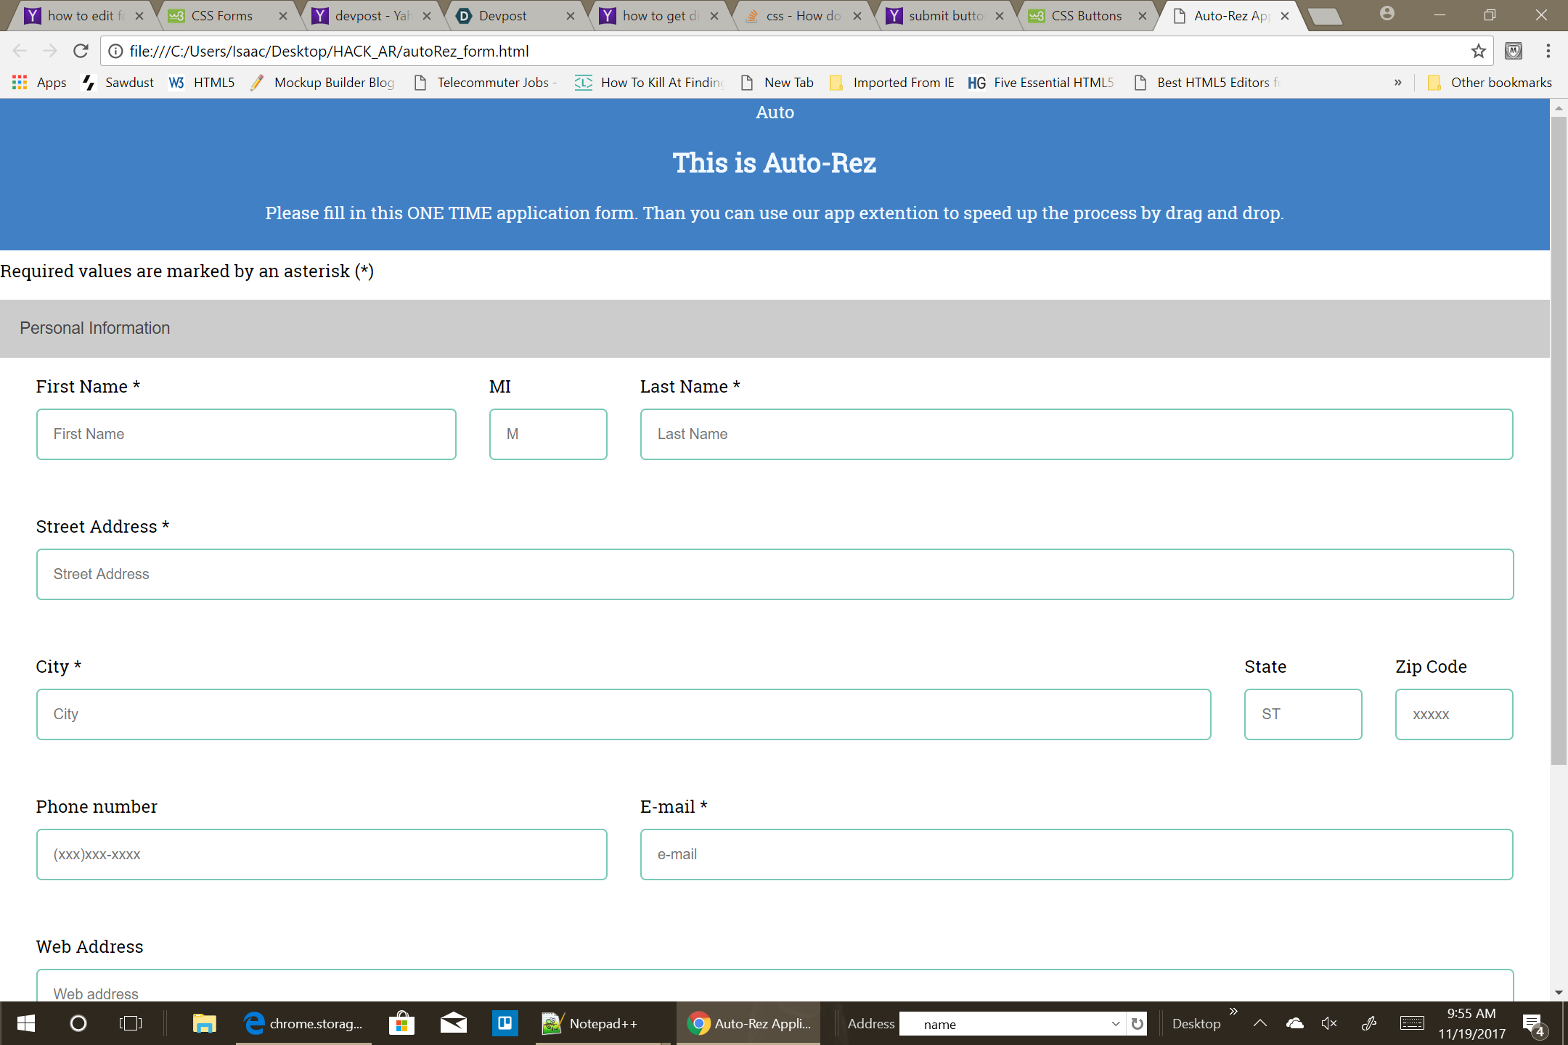Switch to the CSS Forms tab

222,16
